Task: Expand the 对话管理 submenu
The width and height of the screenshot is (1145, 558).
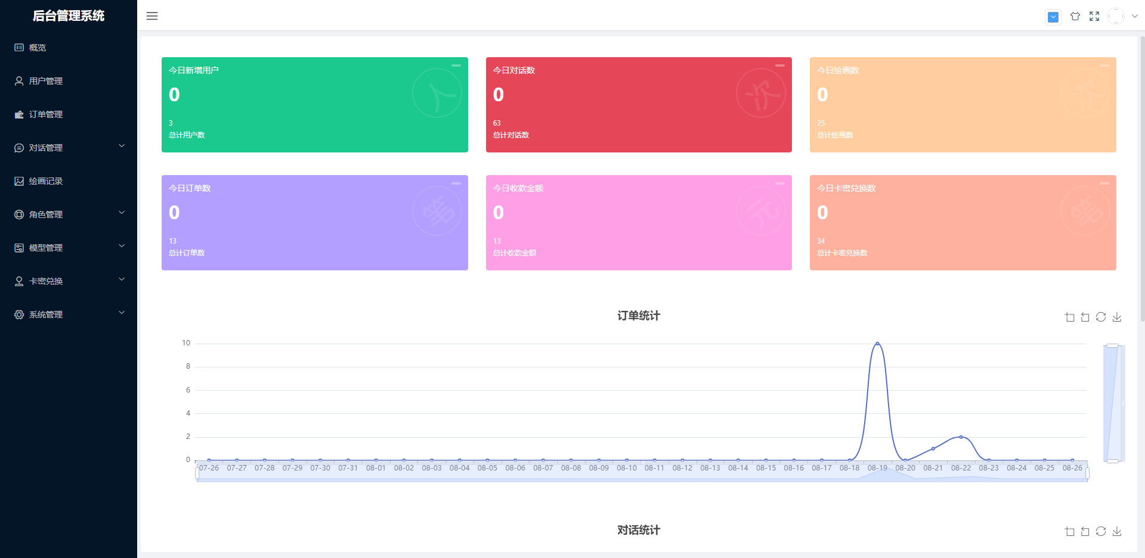Action: pos(69,147)
